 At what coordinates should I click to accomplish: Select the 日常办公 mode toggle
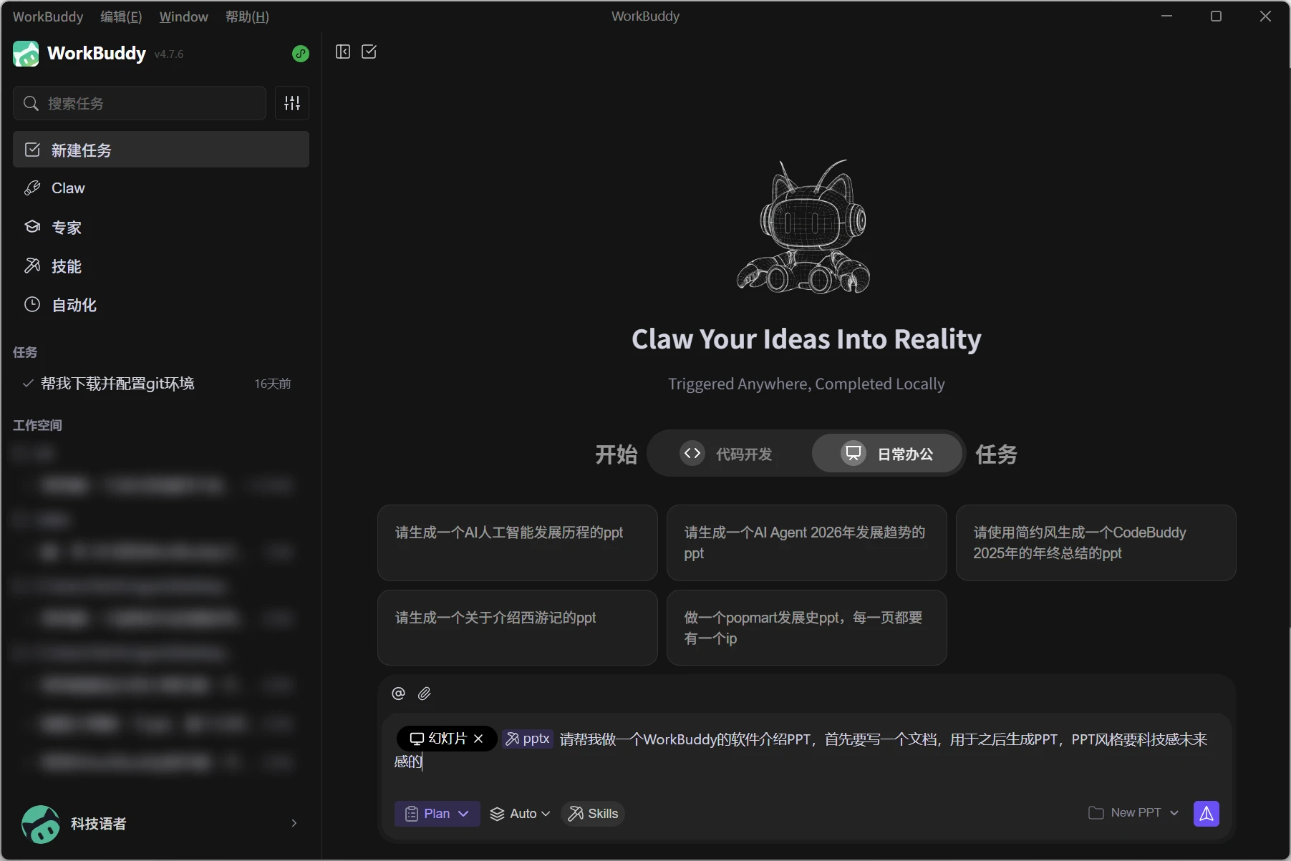888,454
